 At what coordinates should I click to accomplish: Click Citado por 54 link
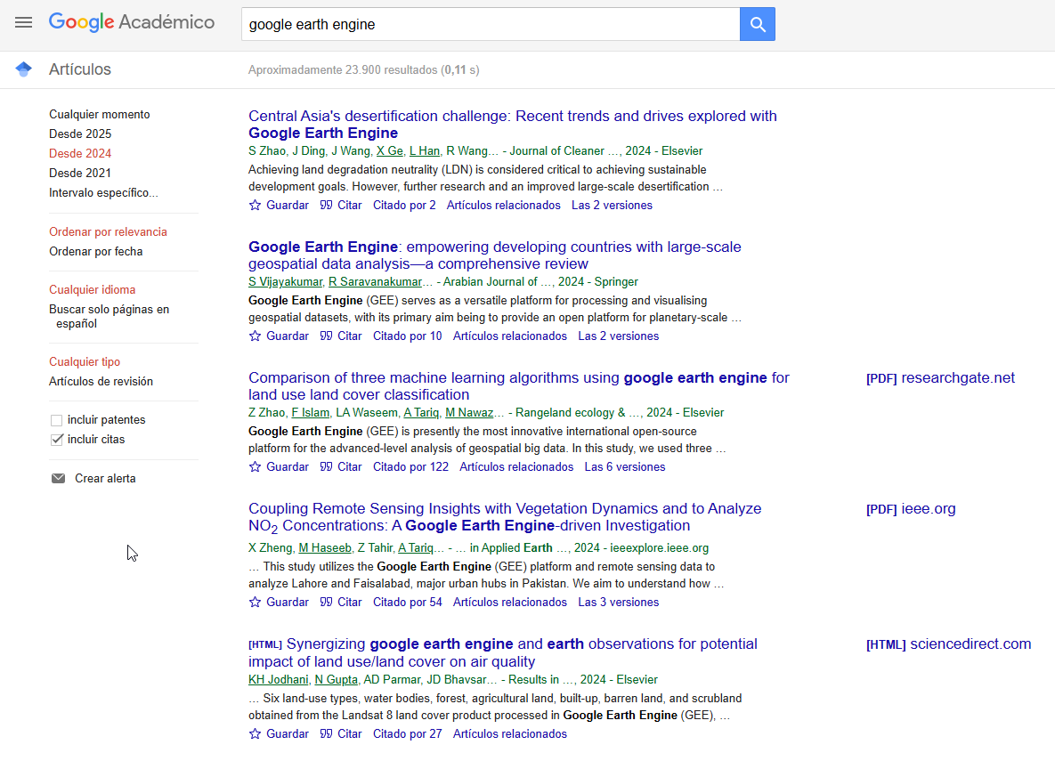(x=408, y=603)
